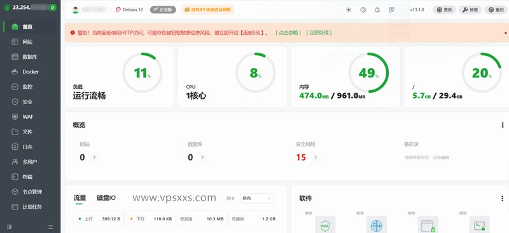Click the 49% memory gauge

click(x=368, y=73)
